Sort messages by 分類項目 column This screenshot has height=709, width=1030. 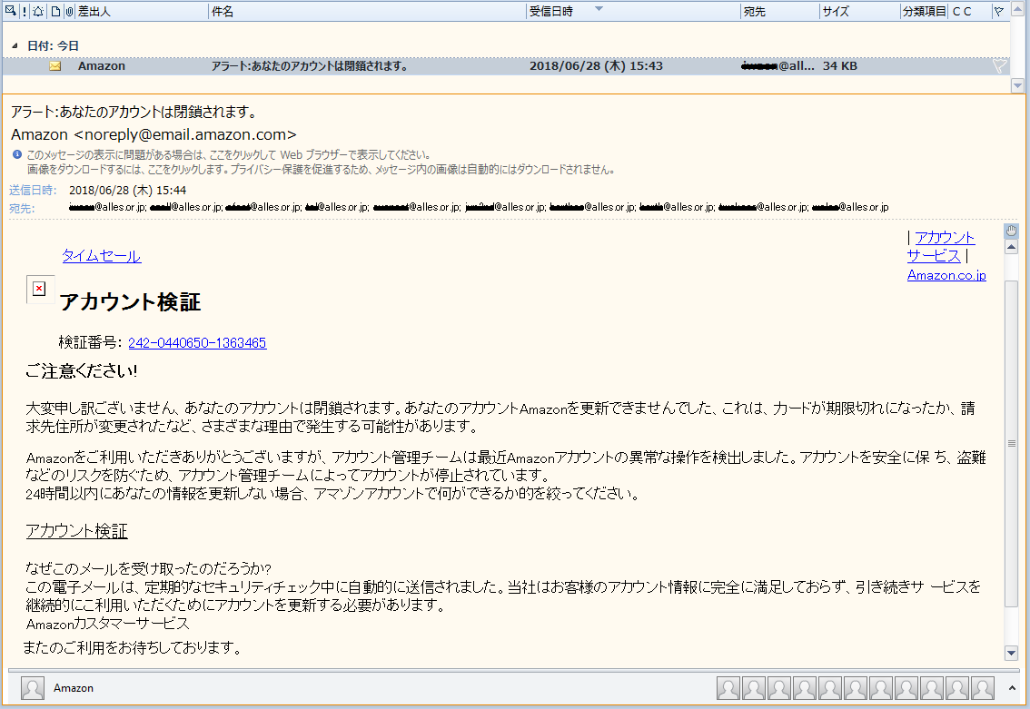[924, 11]
